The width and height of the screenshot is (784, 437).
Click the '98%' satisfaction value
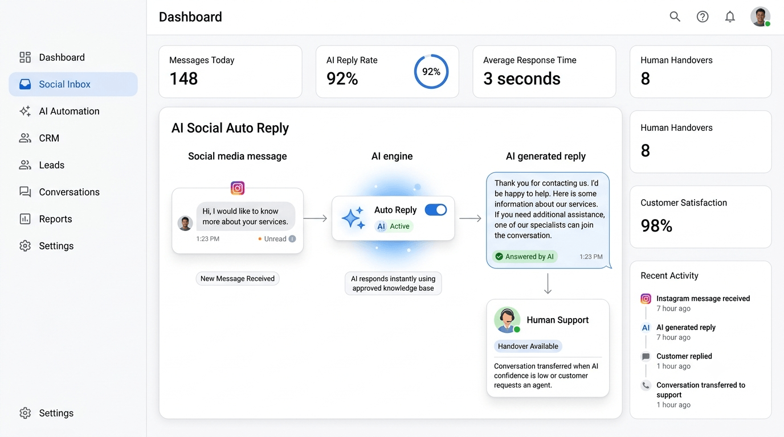tap(656, 226)
